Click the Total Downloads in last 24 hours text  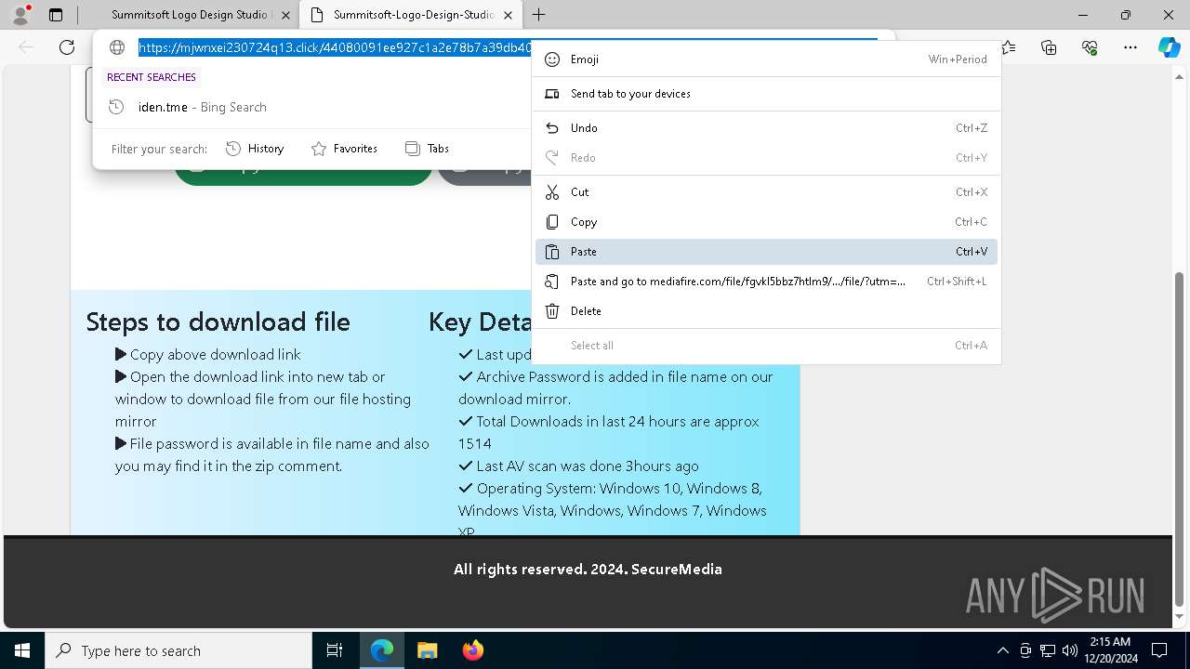(x=609, y=432)
